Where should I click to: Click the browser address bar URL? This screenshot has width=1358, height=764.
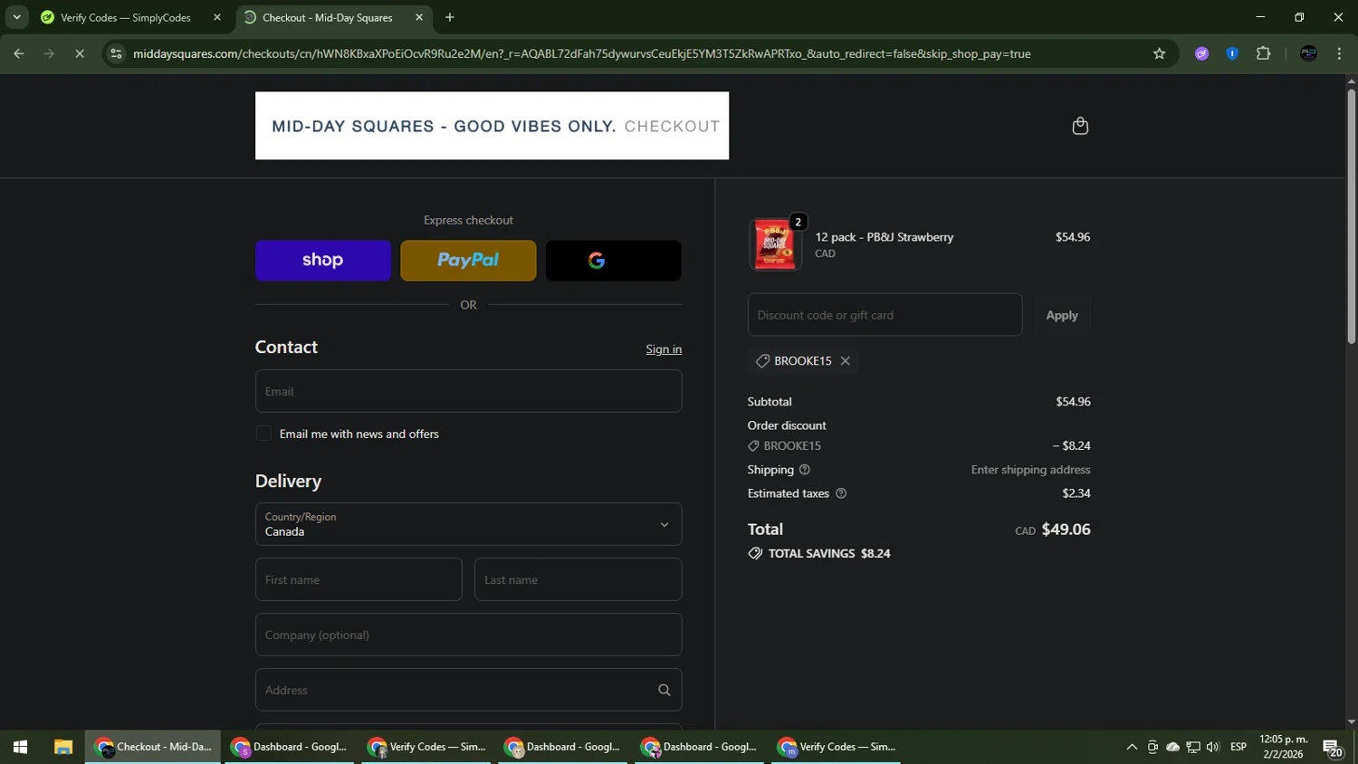581,53
